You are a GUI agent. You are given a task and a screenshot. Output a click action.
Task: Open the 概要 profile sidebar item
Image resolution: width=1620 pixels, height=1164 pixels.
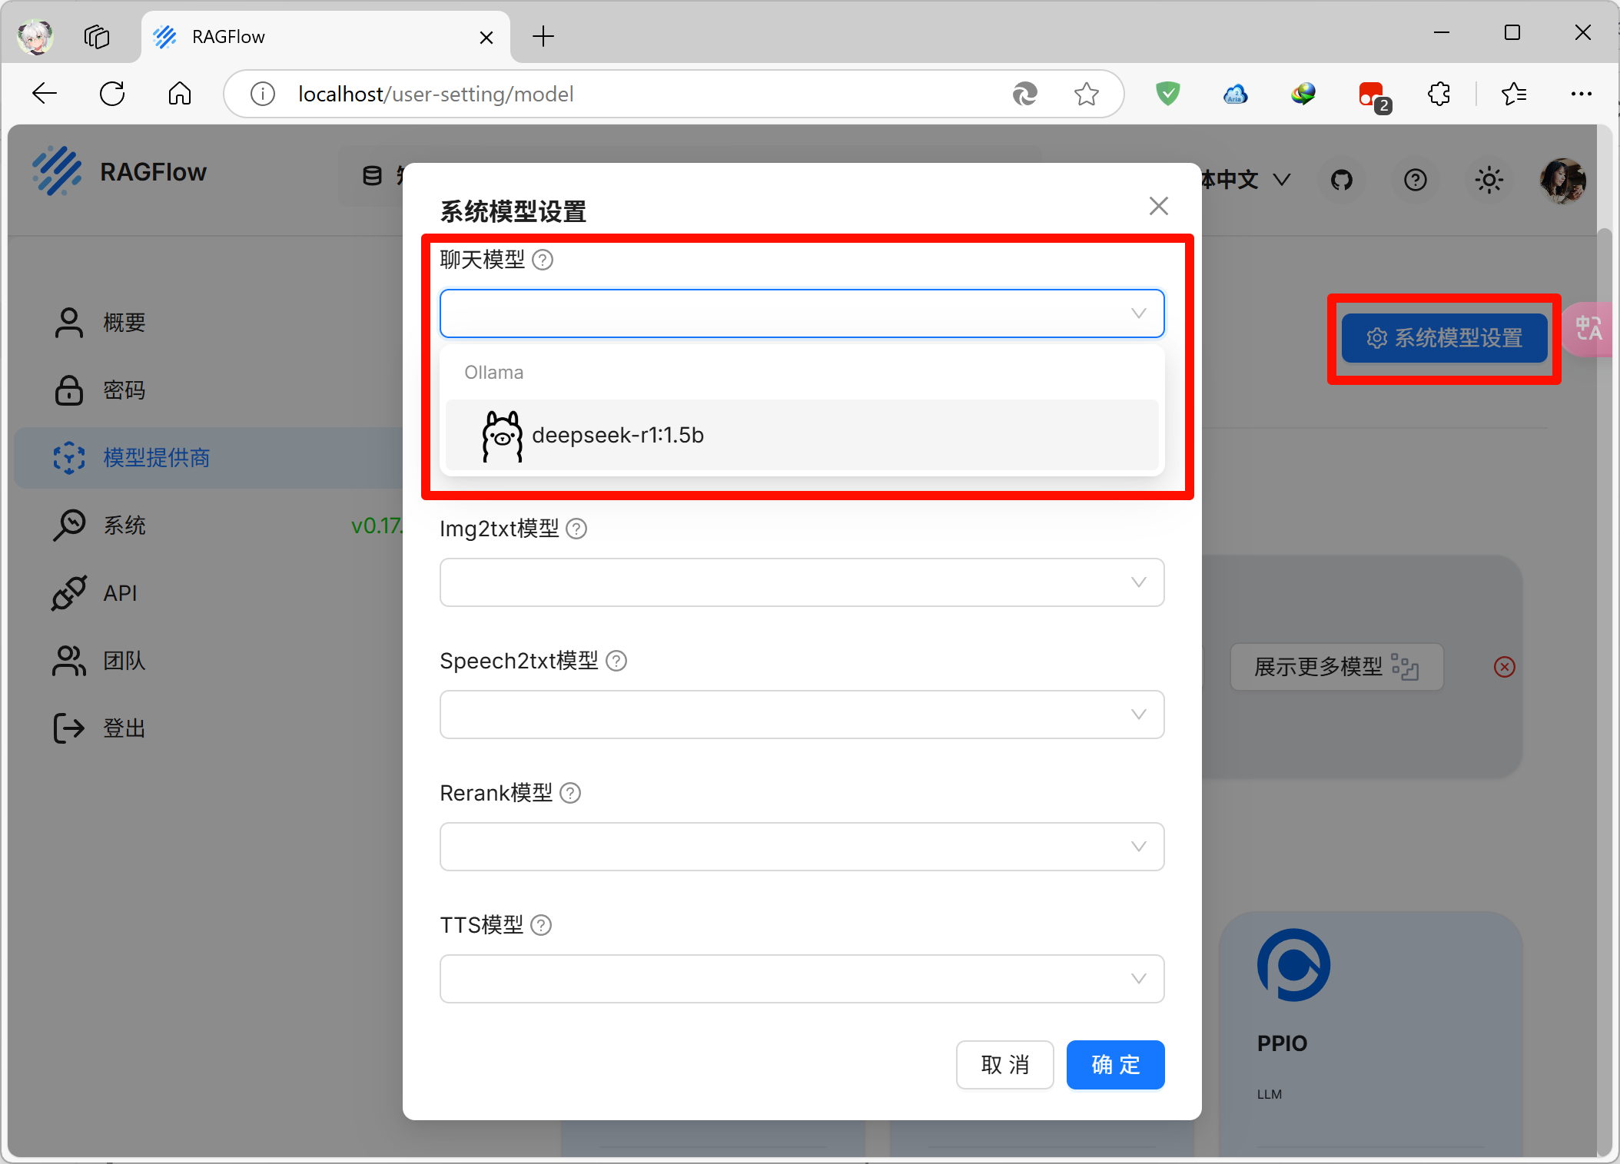[124, 323]
